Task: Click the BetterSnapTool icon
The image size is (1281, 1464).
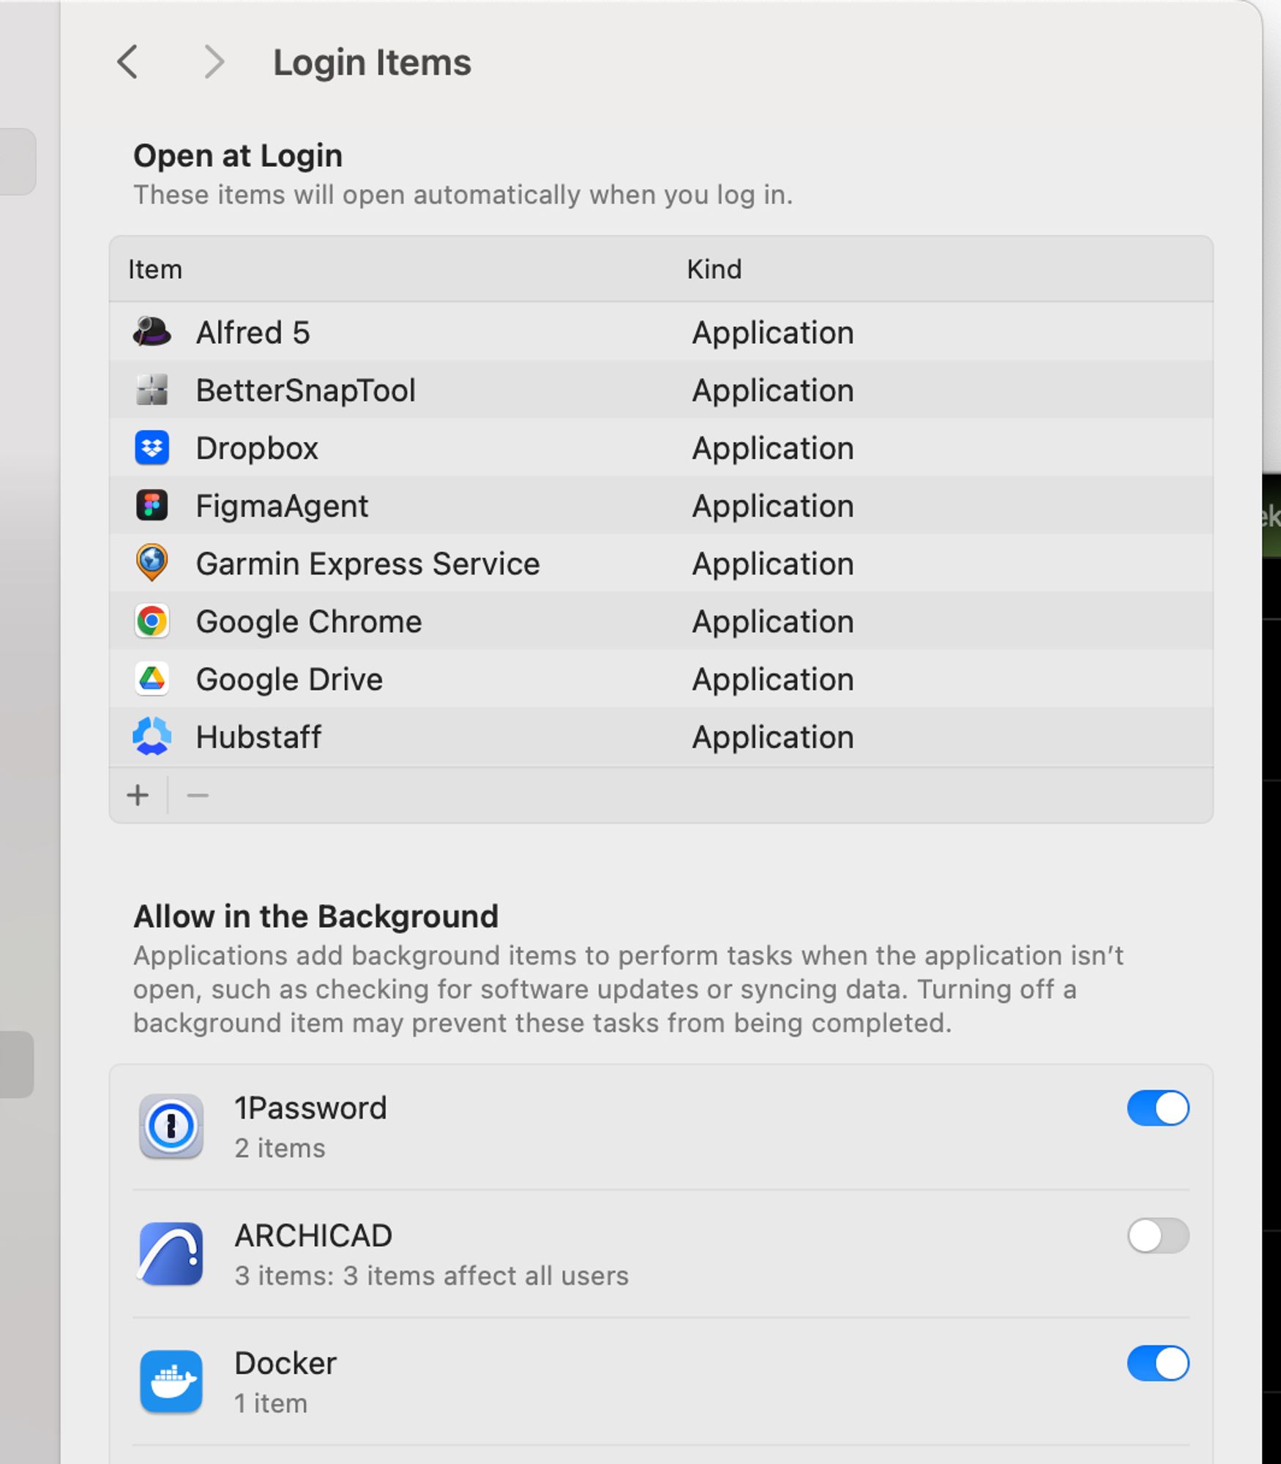Action: pos(152,389)
